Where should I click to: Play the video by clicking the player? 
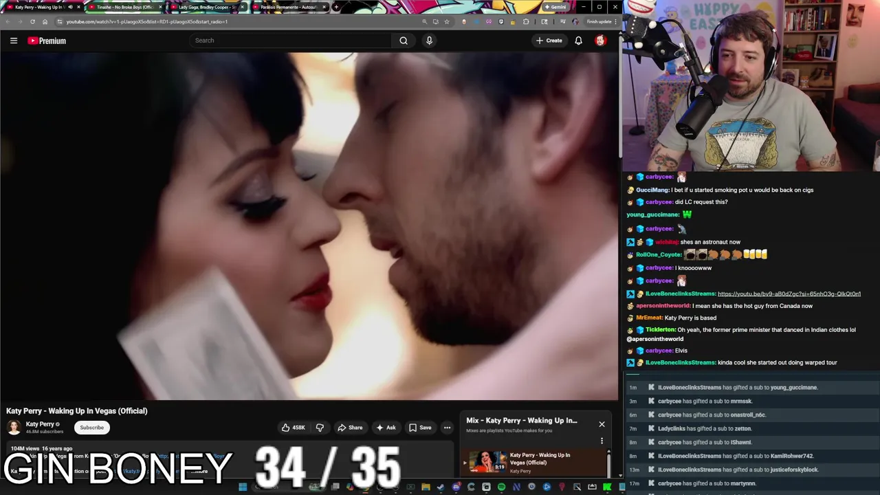tap(309, 225)
